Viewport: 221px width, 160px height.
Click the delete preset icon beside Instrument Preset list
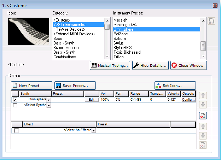tap(211, 21)
